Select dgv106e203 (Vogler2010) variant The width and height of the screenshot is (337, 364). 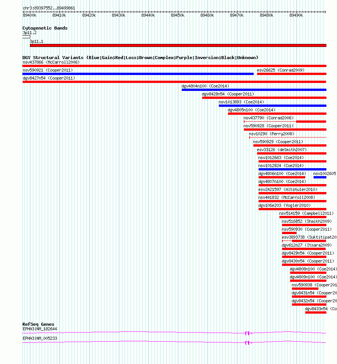click(292, 209)
